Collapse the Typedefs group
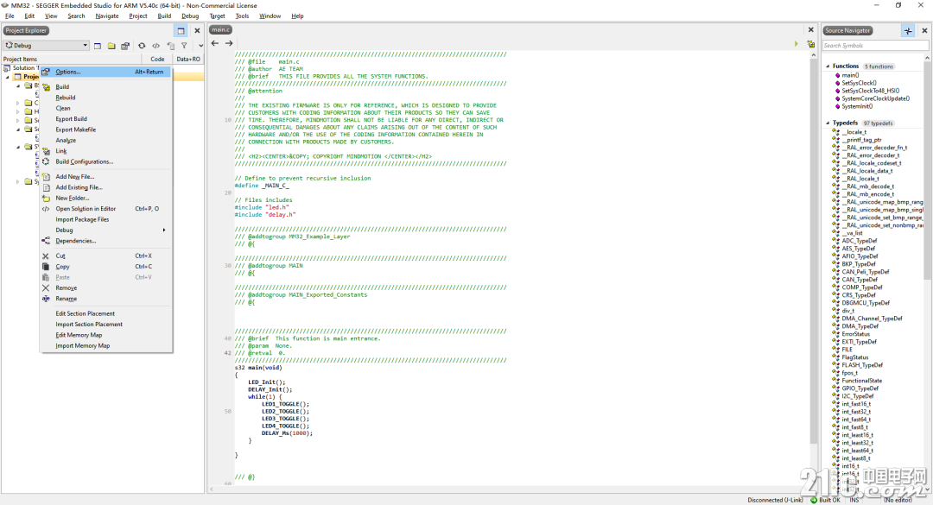Image resolution: width=933 pixels, height=505 pixels. point(828,123)
